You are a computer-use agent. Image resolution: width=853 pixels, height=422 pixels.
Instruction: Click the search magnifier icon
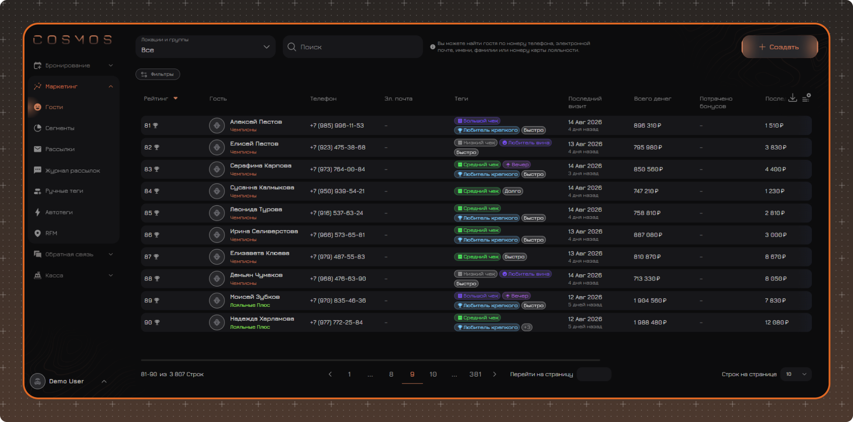(x=292, y=47)
